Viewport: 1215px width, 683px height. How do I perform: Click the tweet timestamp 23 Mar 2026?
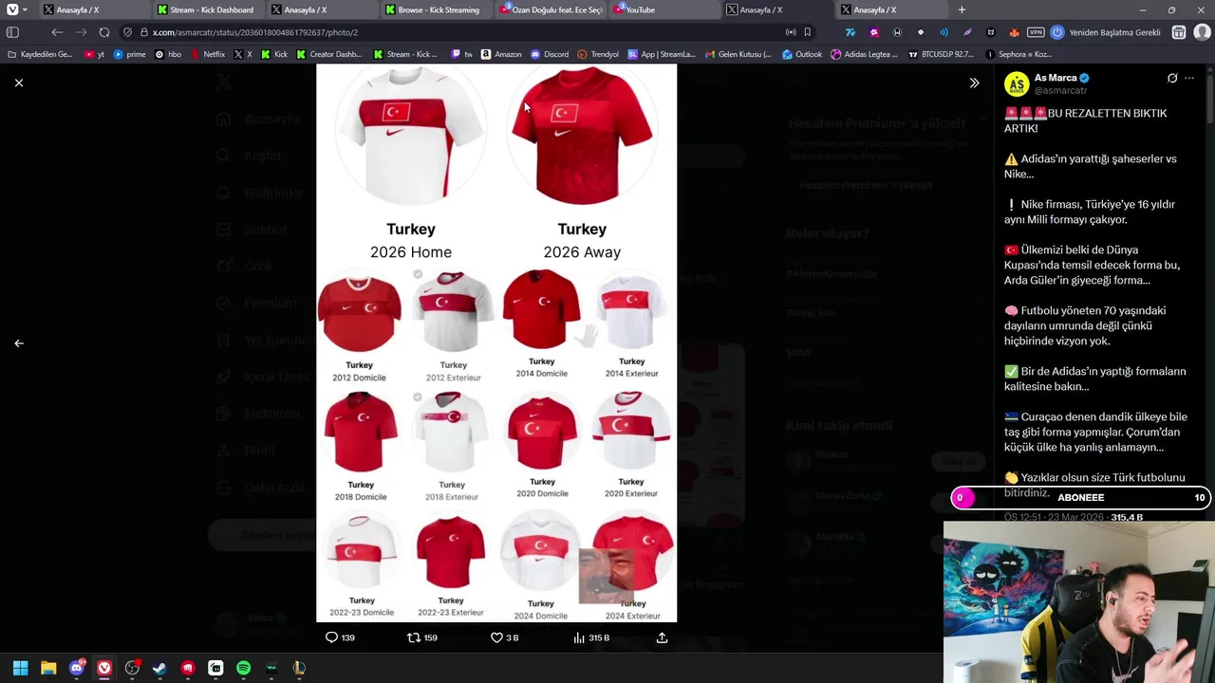point(1056,517)
